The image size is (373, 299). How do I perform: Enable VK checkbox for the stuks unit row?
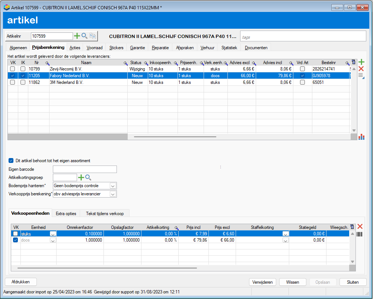point(16,234)
